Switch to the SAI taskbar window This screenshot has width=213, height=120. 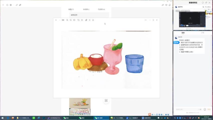[x=117, y=118]
